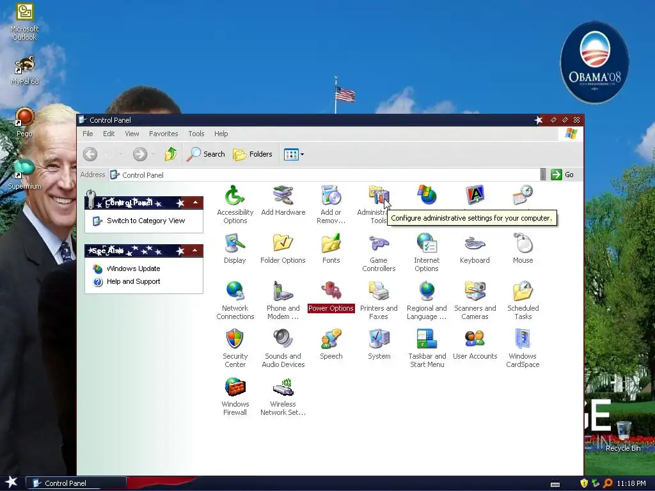Open Accessibility Options applet

[235, 204]
